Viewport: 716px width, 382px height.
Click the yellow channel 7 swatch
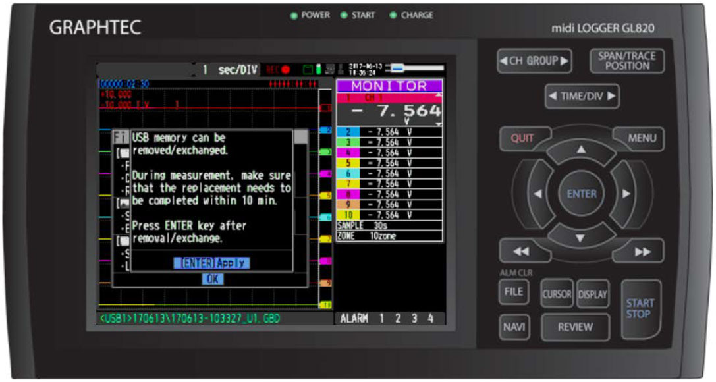coord(348,184)
